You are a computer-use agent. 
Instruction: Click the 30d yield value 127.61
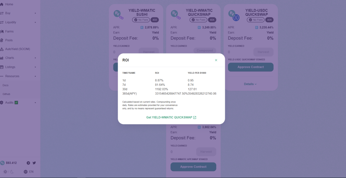tap(192, 89)
